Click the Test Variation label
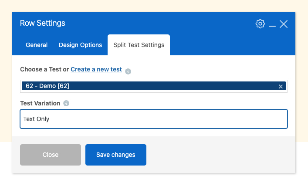This screenshot has width=308, height=186. (40, 103)
